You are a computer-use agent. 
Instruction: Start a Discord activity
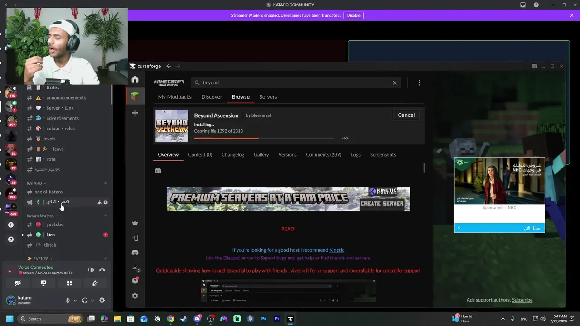(x=69, y=283)
